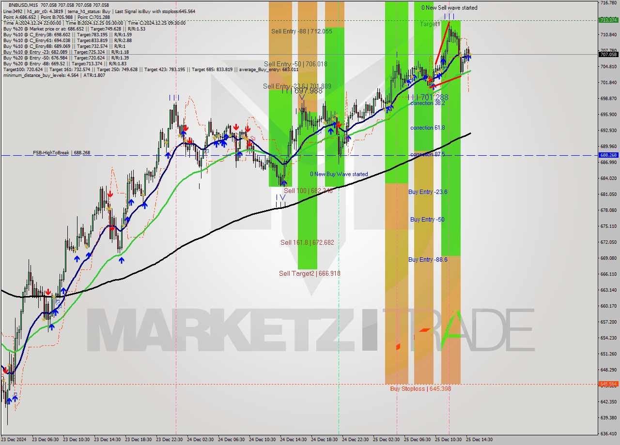This screenshot has width=620, height=445.
Task: Select the 'Buy Entry -50' label
Action: pyautogui.click(x=427, y=220)
